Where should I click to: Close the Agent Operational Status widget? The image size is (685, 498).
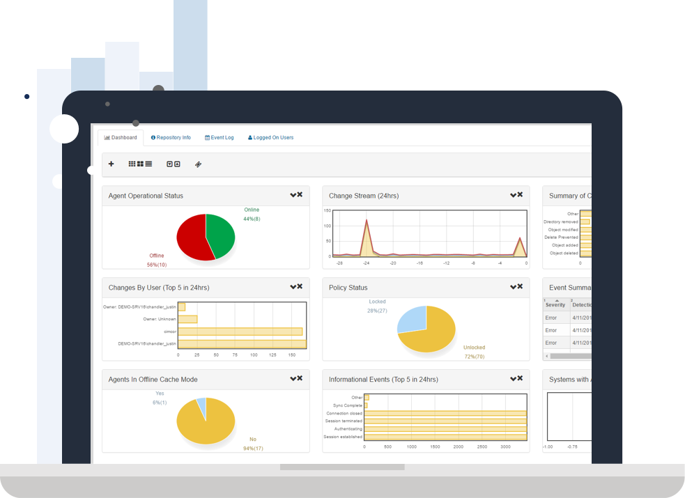click(300, 194)
